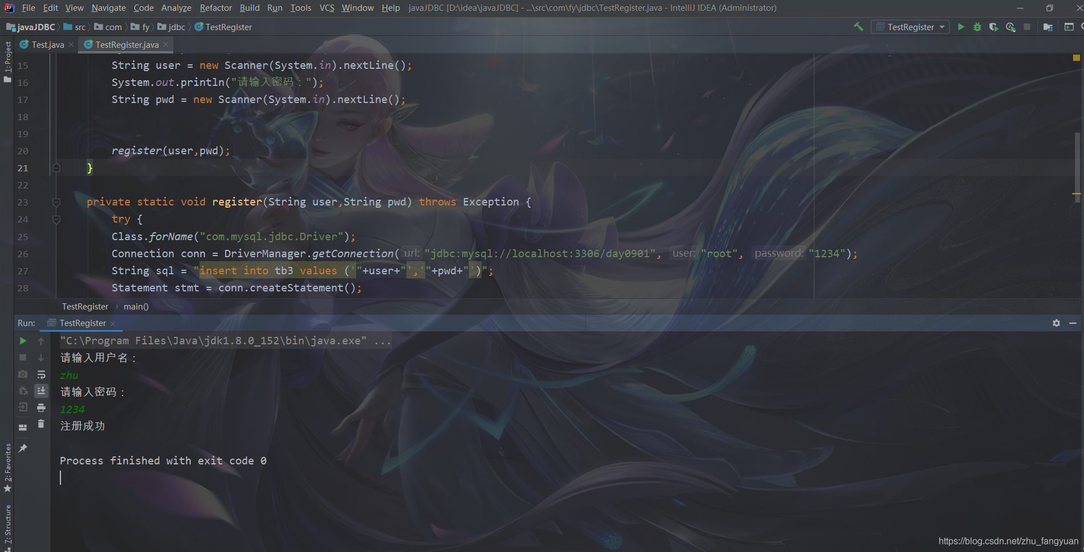Click the Exit icon in Run panel
Image resolution: width=1084 pixels, height=552 pixels.
pyautogui.click(x=23, y=407)
